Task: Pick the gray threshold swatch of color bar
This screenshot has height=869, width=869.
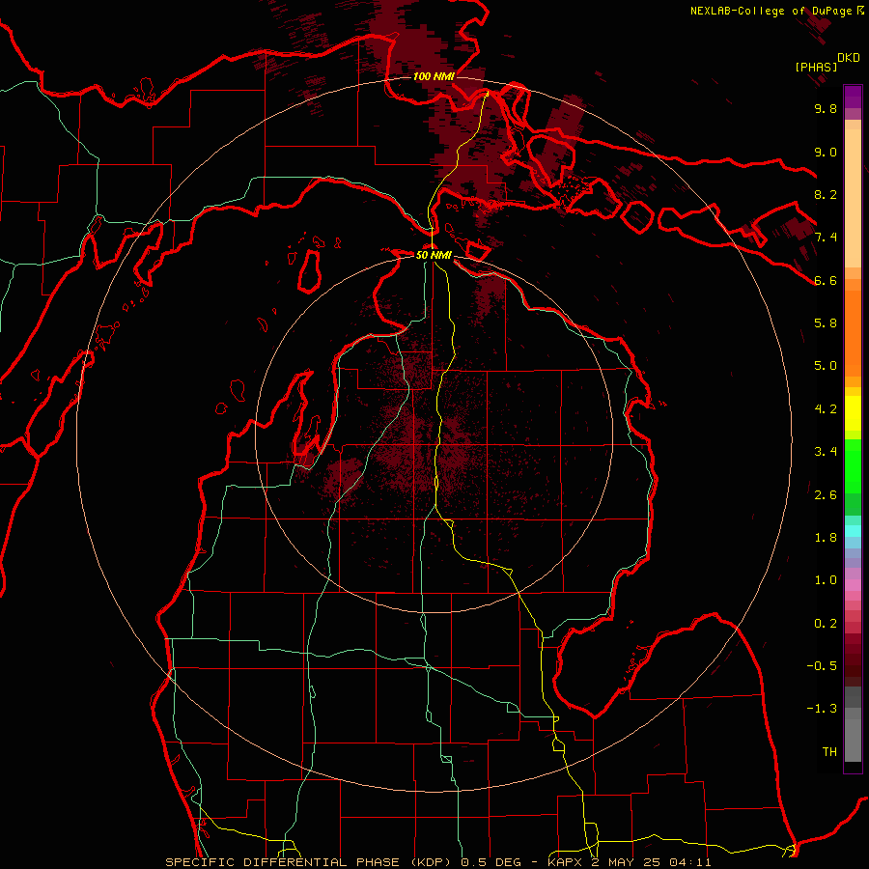Action: [853, 741]
